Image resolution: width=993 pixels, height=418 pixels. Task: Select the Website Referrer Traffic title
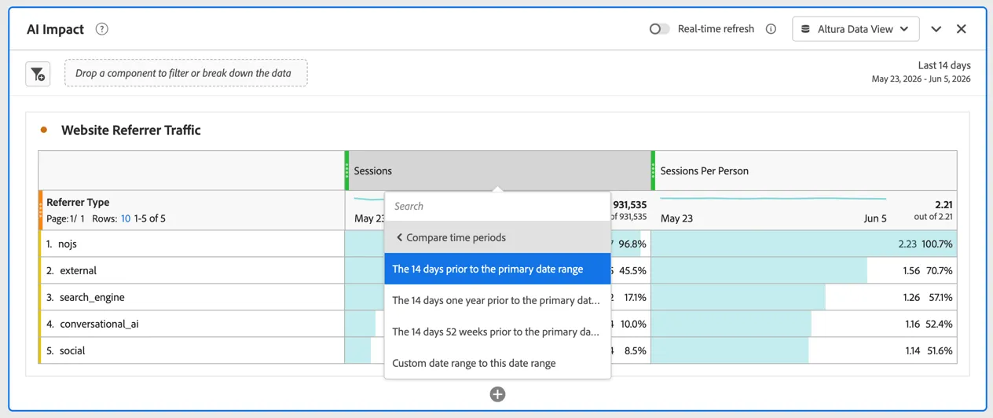click(x=131, y=130)
